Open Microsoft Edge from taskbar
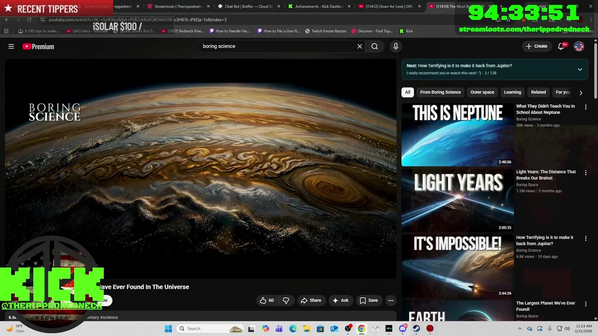The image size is (598, 336). (x=293, y=329)
